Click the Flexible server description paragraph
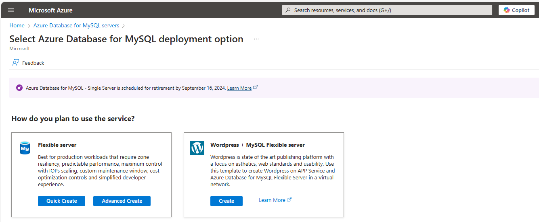Screen dimensions: 539x222 pyautogui.click(x=100, y=171)
